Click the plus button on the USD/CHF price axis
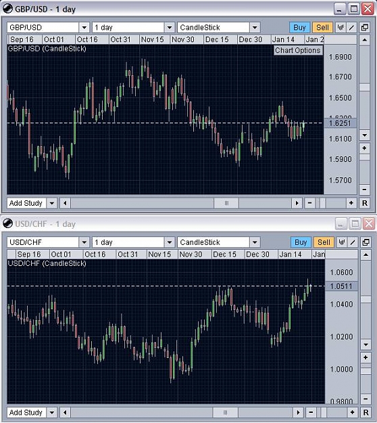The height and width of the screenshot is (423, 377). point(366,358)
